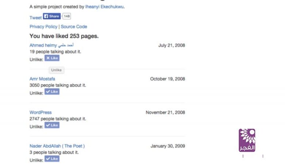The image size is (285, 164).
Task: Click the January 30, 2009 date
Action: 168,146
